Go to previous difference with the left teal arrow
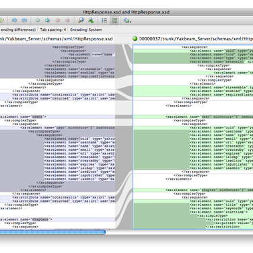Screen dimensions: 253x253 (x=38, y=20)
